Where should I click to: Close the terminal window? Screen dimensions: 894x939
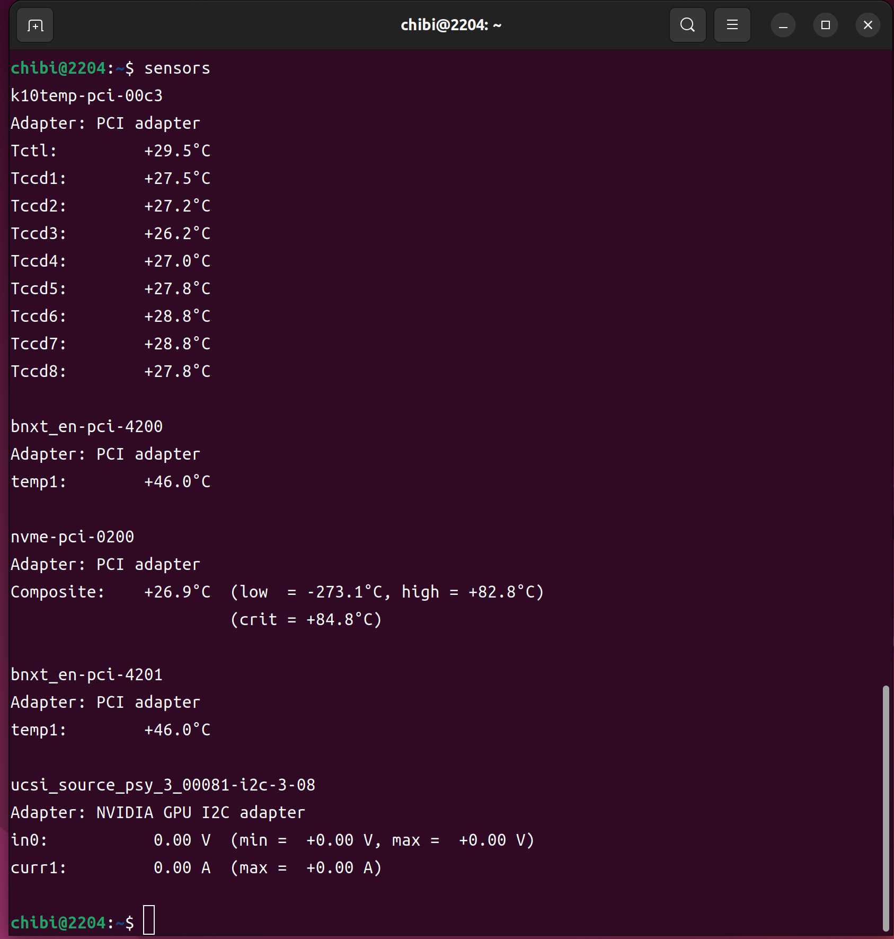(x=868, y=25)
